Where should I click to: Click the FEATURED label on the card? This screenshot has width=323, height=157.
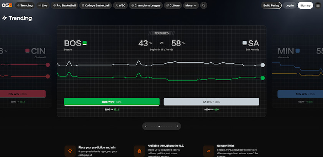(x=161, y=33)
